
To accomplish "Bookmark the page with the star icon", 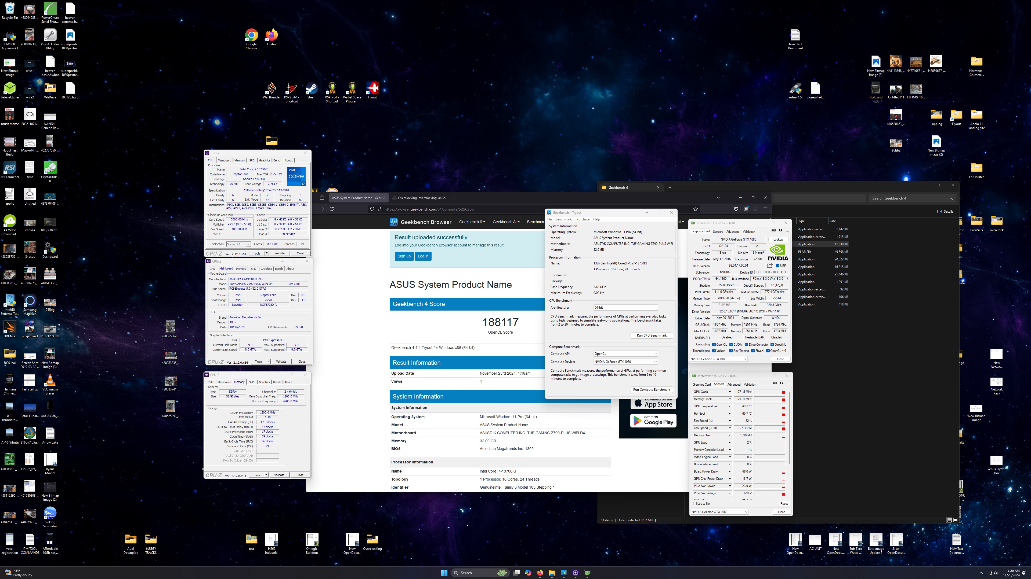I will point(696,209).
